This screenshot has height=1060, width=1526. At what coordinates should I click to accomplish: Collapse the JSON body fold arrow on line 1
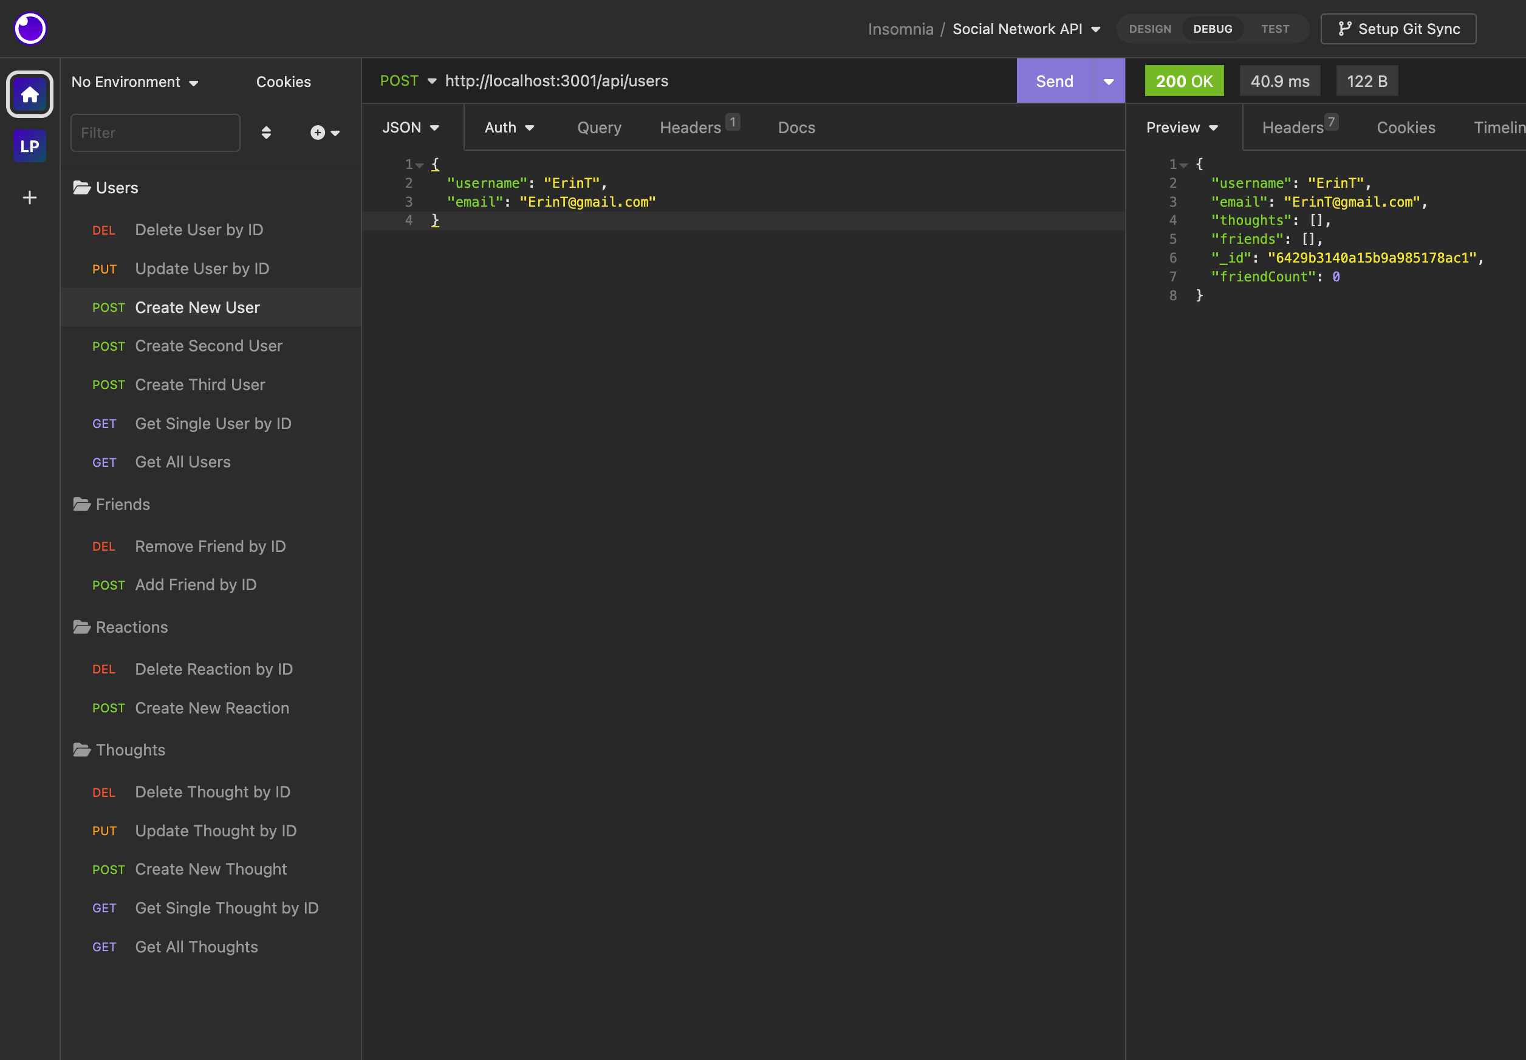coord(421,164)
